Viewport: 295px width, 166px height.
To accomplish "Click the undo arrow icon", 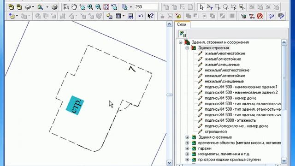I will [x=141, y=16].
